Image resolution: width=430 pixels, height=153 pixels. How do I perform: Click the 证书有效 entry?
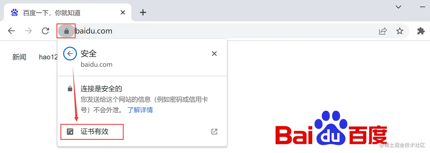point(142,132)
